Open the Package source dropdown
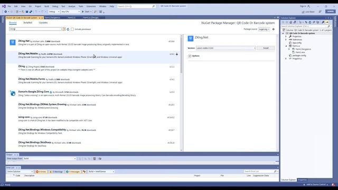Image resolution: width=338 pixels, height=190 pixels. tap(264, 29)
